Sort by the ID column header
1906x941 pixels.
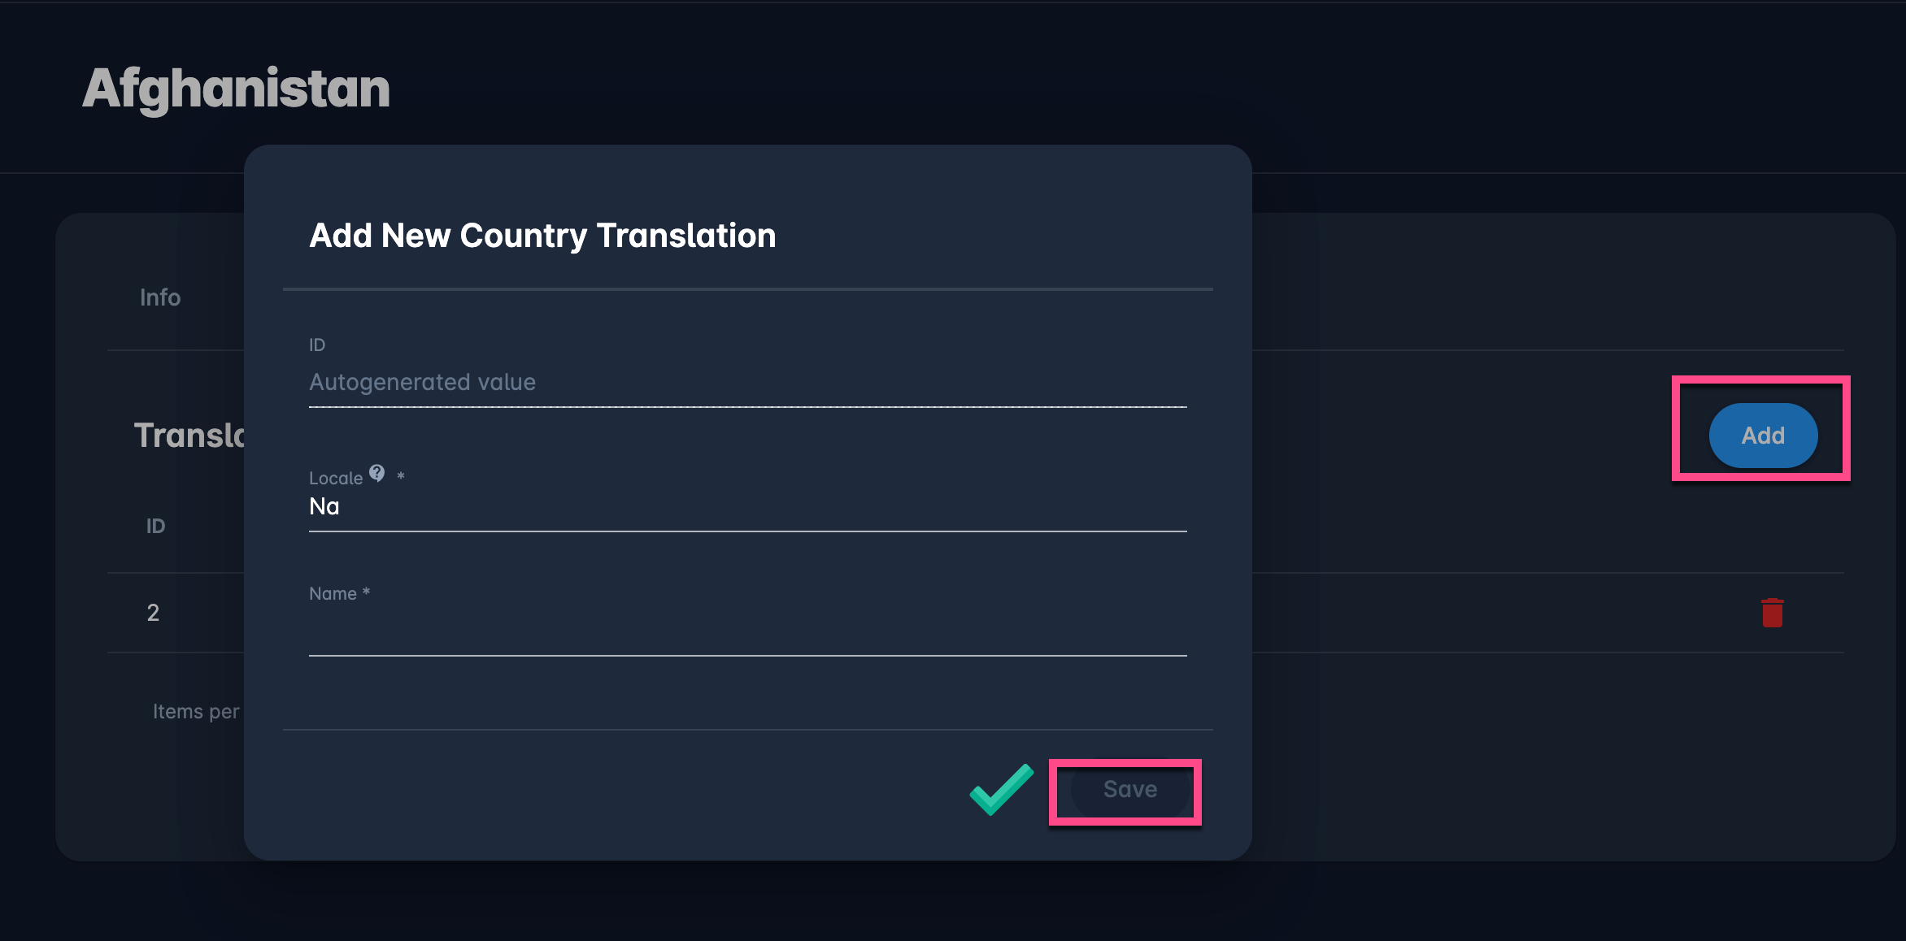[x=155, y=527]
